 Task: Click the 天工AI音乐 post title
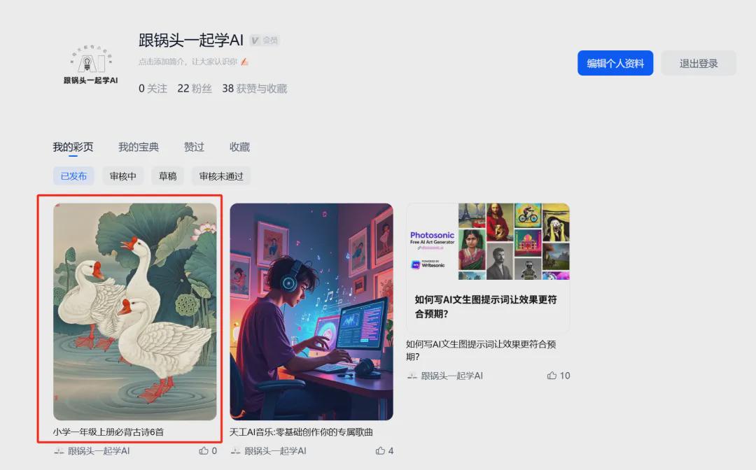click(x=301, y=432)
